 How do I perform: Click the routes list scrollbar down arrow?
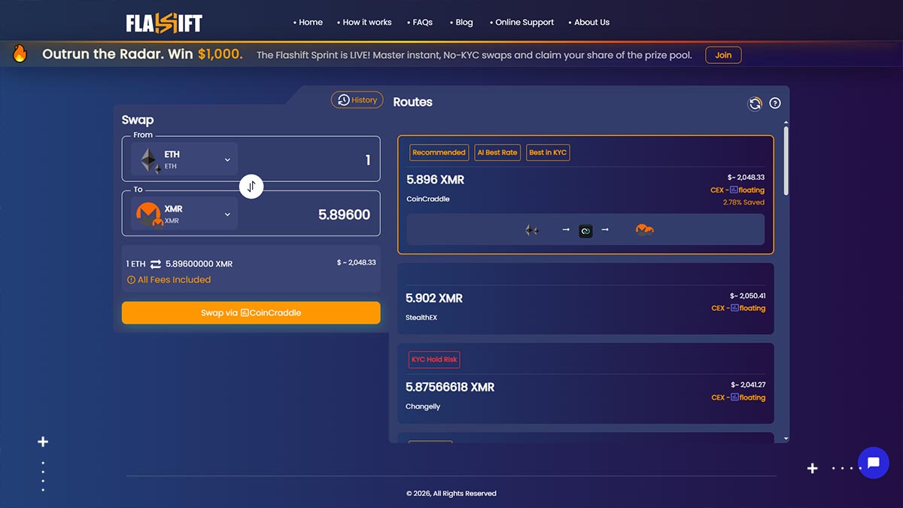pyautogui.click(x=786, y=438)
